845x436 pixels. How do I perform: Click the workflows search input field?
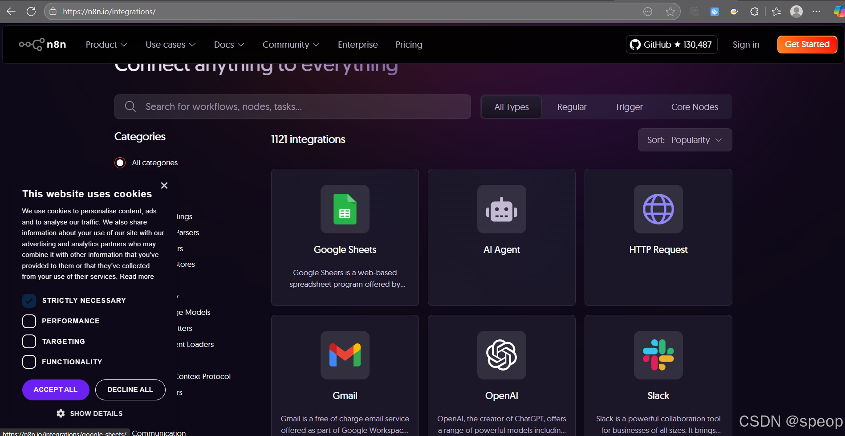[x=292, y=106]
